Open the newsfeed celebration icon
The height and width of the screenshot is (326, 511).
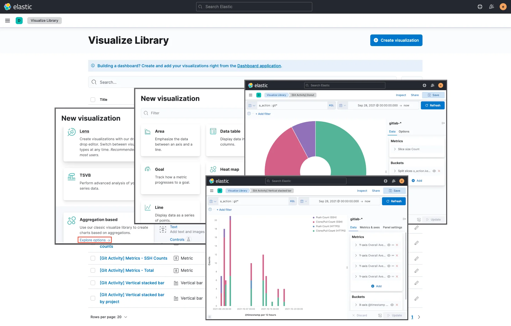point(492,7)
